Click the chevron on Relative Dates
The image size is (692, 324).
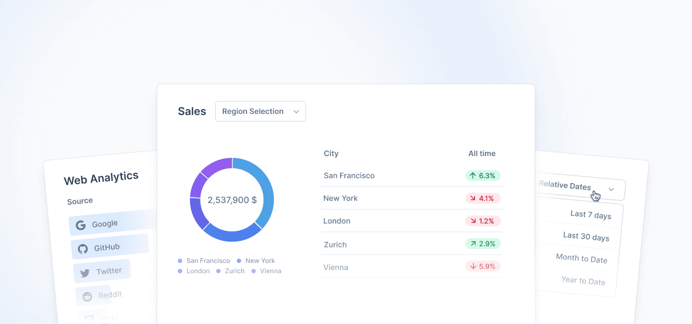coord(611,190)
